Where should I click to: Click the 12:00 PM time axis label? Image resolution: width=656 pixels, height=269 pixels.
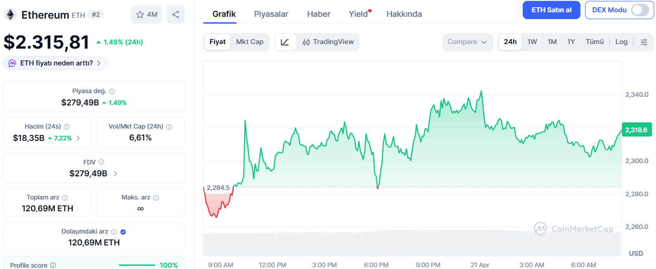(x=272, y=265)
